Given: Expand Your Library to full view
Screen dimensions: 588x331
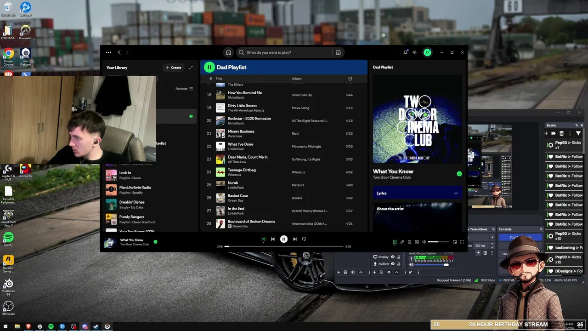Looking at the screenshot, I should [x=191, y=68].
